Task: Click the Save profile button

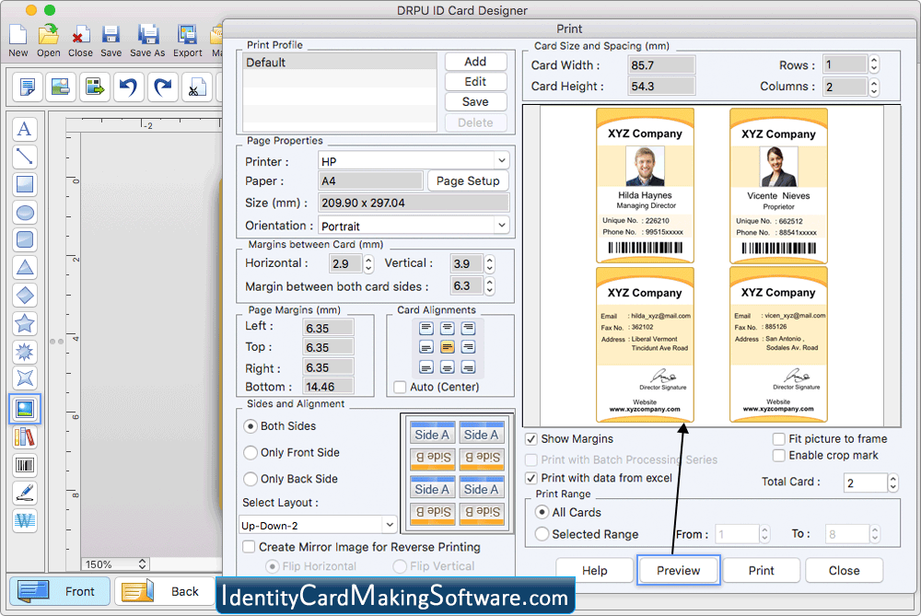Action: pos(475,101)
